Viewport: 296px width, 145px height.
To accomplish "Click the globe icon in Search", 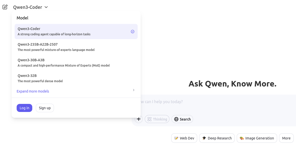I will click(x=176, y=119).
